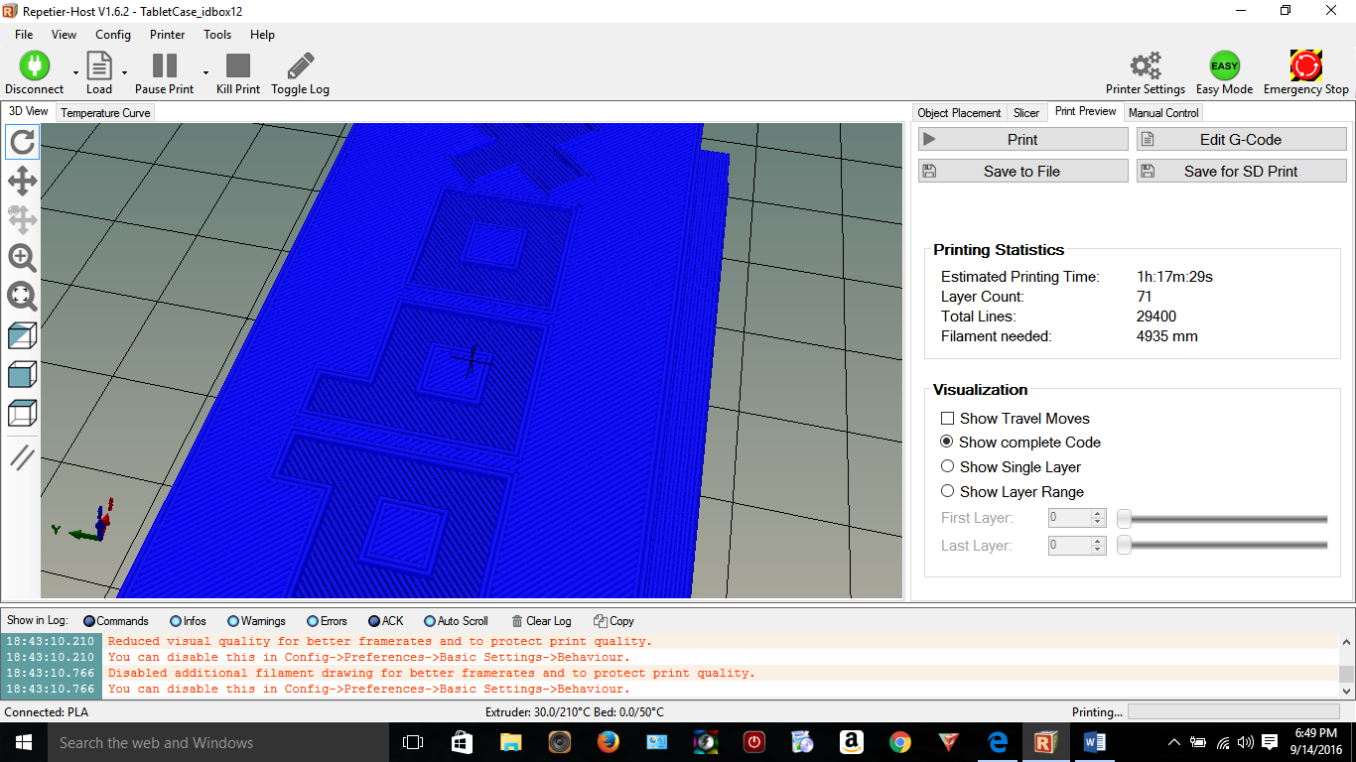Open the Config menu
Image resolution: width=1356 pixels, height=762 pixels.
(x=113, y=35)
